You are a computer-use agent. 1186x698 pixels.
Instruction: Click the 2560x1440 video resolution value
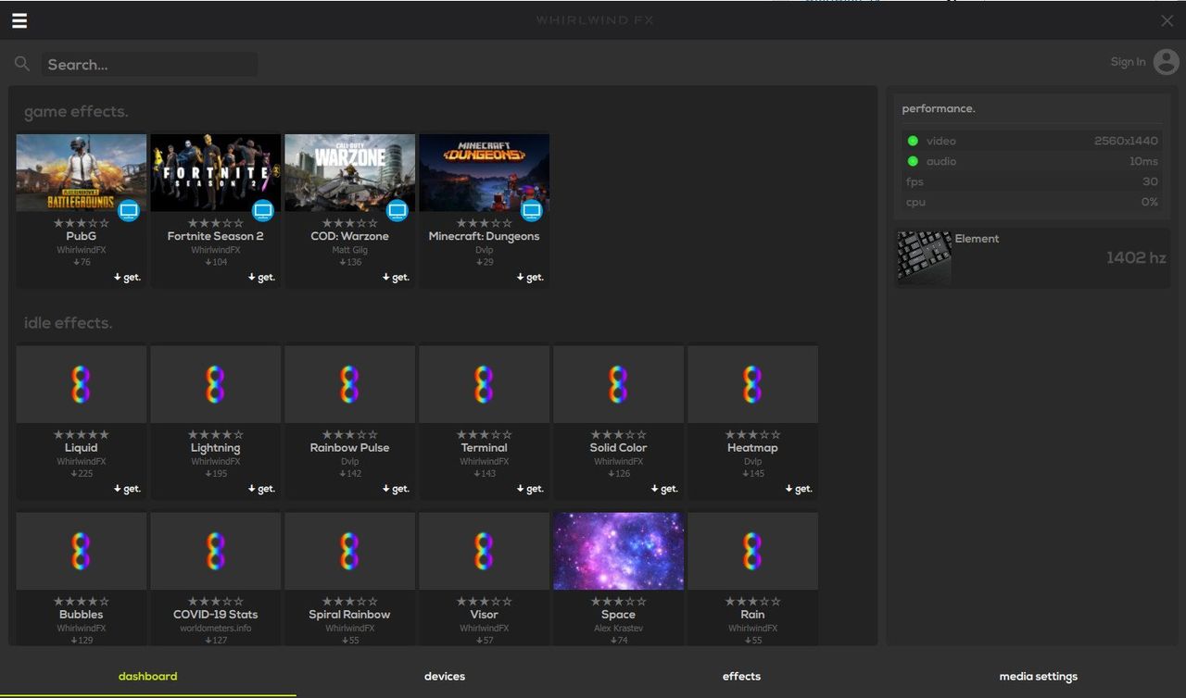1126,141
